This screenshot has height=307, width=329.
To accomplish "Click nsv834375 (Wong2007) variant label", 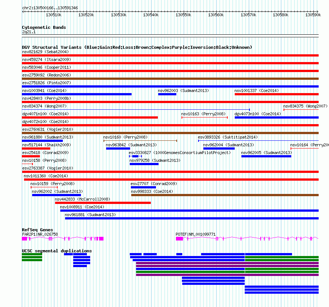I will (x=305, y=106).
